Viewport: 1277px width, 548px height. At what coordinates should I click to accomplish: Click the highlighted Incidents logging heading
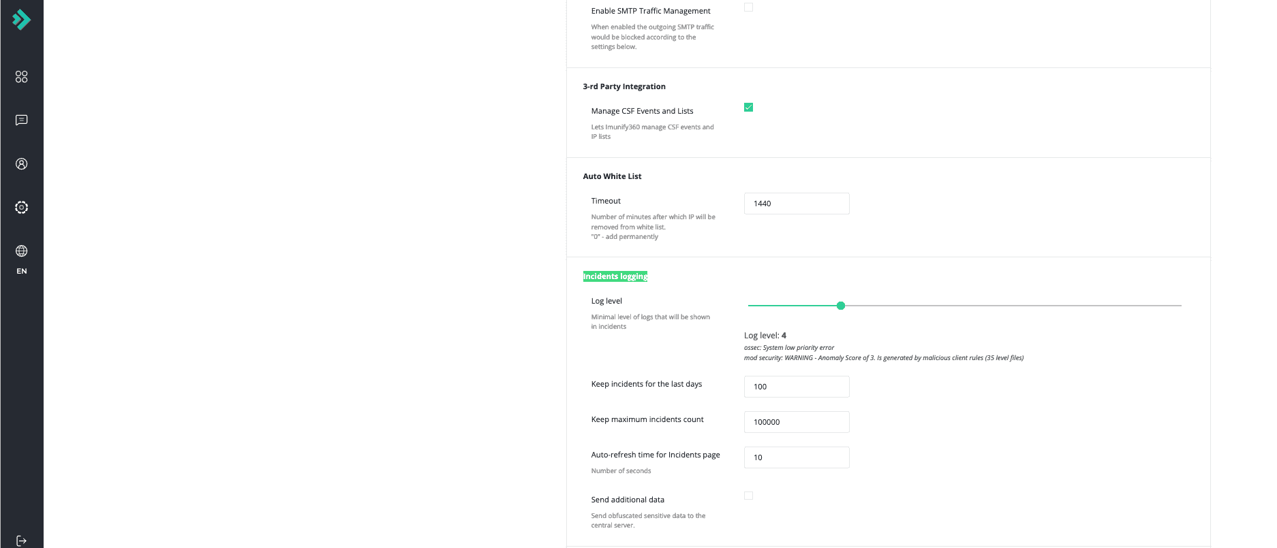coord(615,276)
